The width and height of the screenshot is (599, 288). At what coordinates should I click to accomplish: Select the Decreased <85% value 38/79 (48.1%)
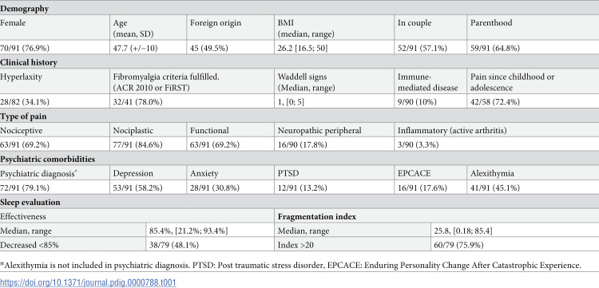pos(174,245)
